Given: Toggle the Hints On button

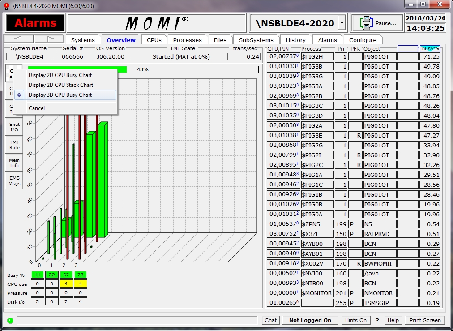Looking at the screenshot, I should [x=355, y=320].
